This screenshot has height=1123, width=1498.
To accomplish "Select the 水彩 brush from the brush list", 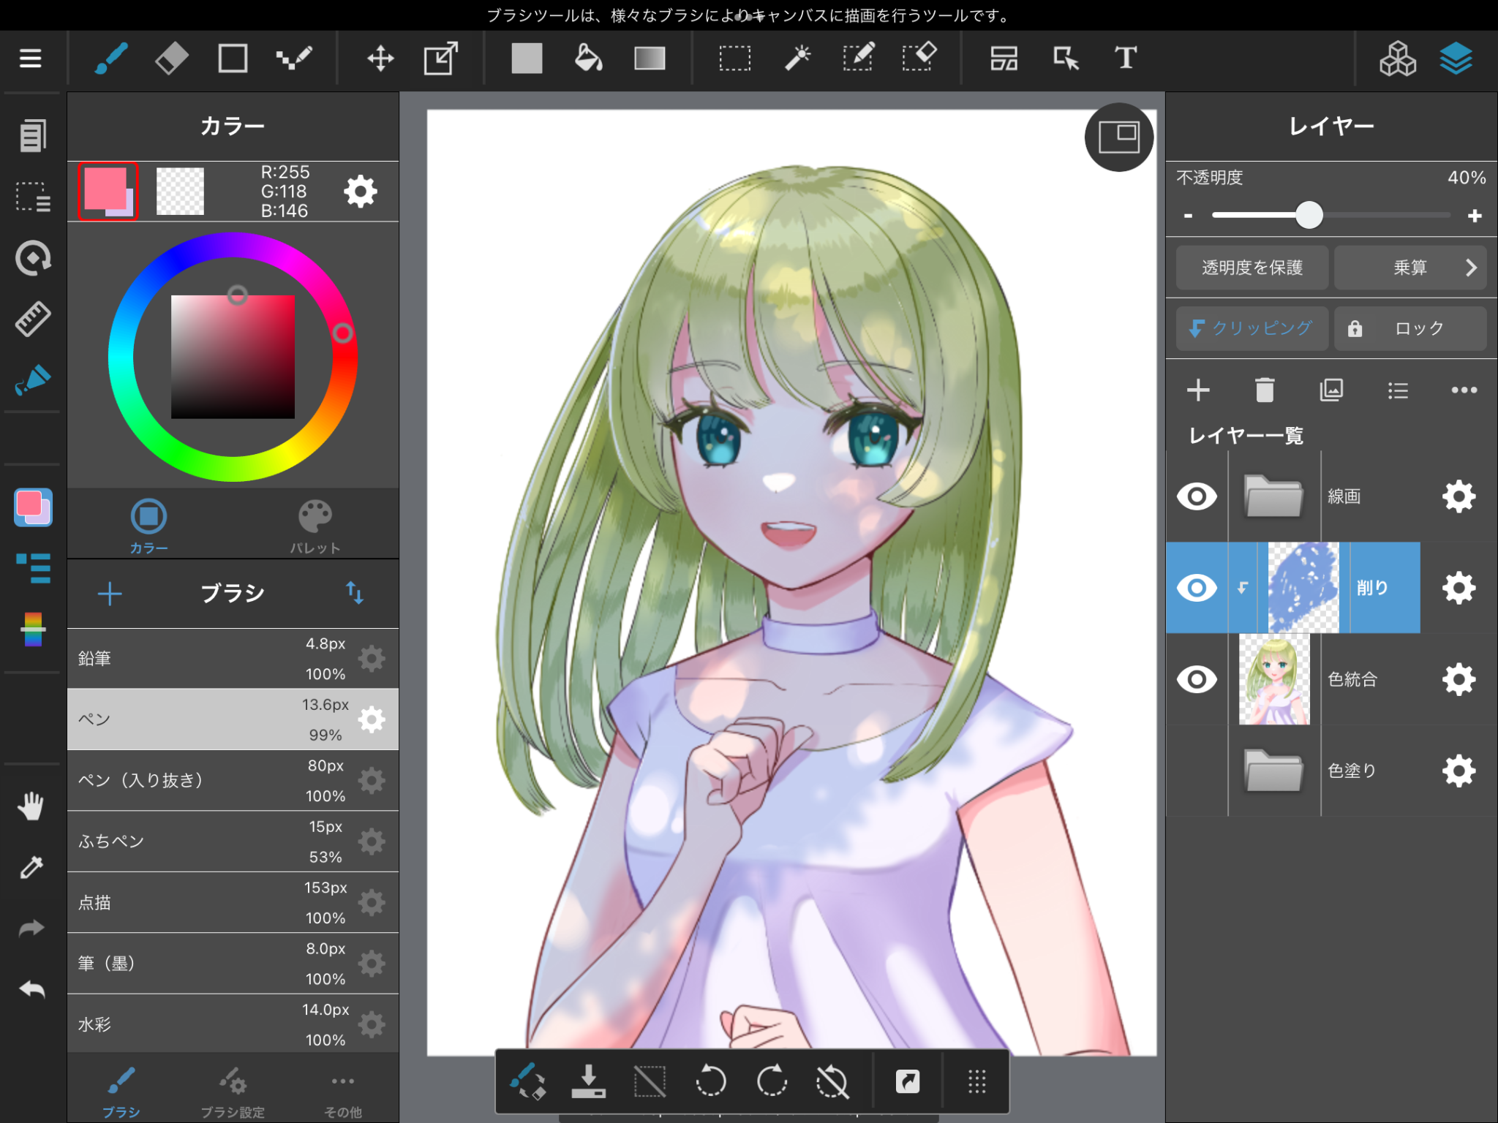I will (x=183, y=1024).
